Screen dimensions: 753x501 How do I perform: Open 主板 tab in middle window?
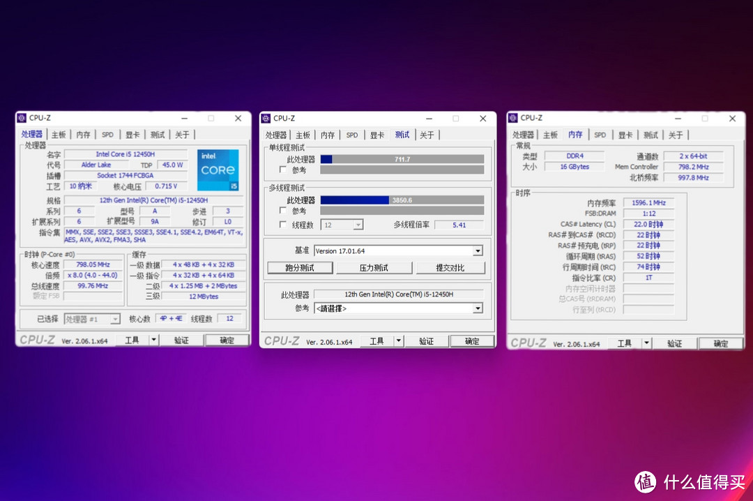(x=303, y=135)
